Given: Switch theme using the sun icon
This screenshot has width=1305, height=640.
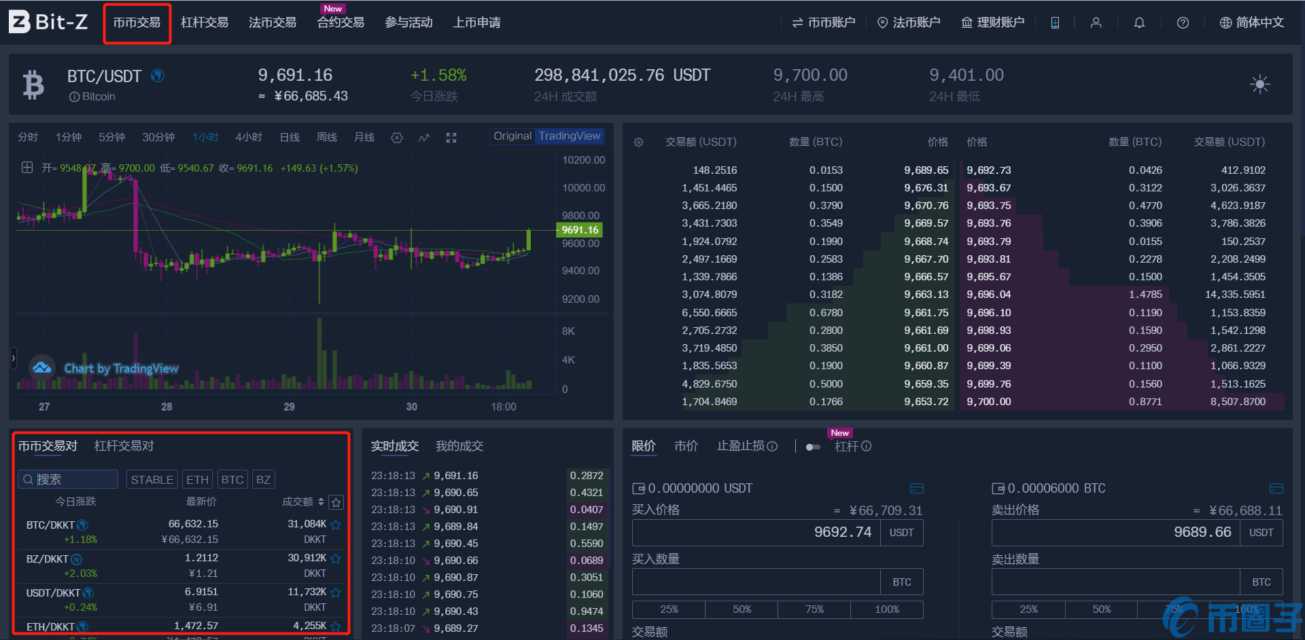Looking at the screenshot, I should pos(1259,85).
